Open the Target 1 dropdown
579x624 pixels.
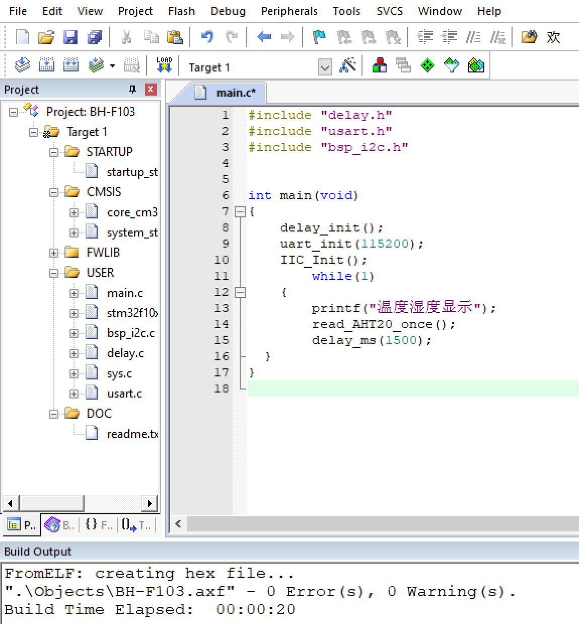(325, 67)
